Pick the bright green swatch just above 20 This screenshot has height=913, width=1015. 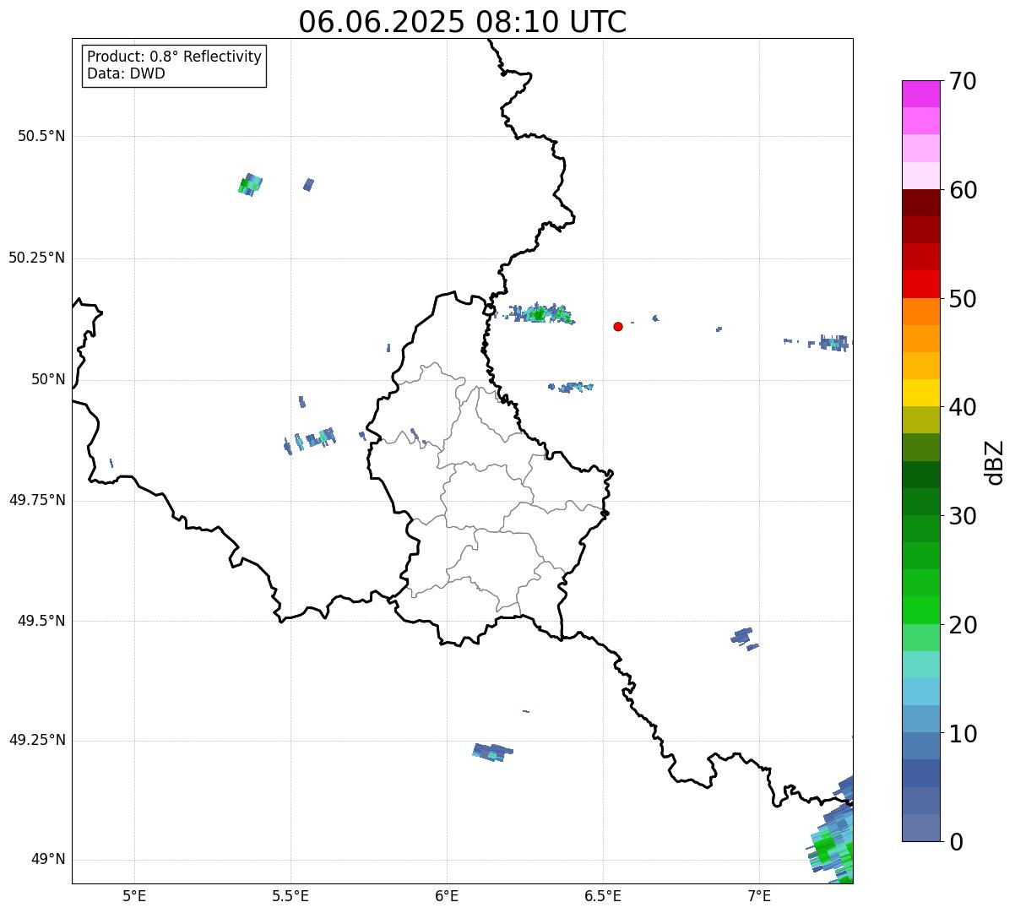pos(920,610)
